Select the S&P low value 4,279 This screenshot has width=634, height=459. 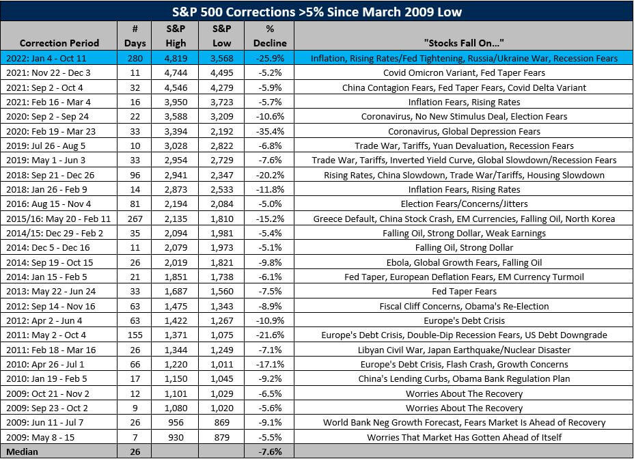pyautogui.click(x=221, y=87)
